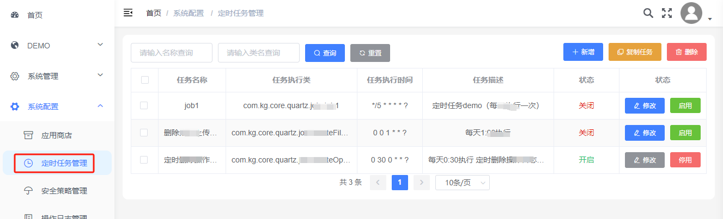
Task: Click the red 停用 disable button
Action: tap(685, 160)
